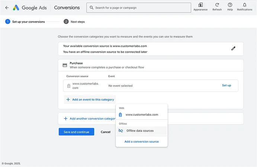The image size is (257, 167).
Task: Click "Your available conversion source" line
Action: point(105,46)
